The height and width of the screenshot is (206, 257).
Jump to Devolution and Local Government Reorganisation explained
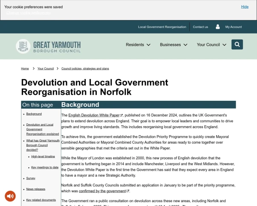pyautogui.click(x=42, y=129)
